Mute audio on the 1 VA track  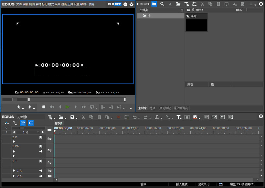tap(41, 151)
